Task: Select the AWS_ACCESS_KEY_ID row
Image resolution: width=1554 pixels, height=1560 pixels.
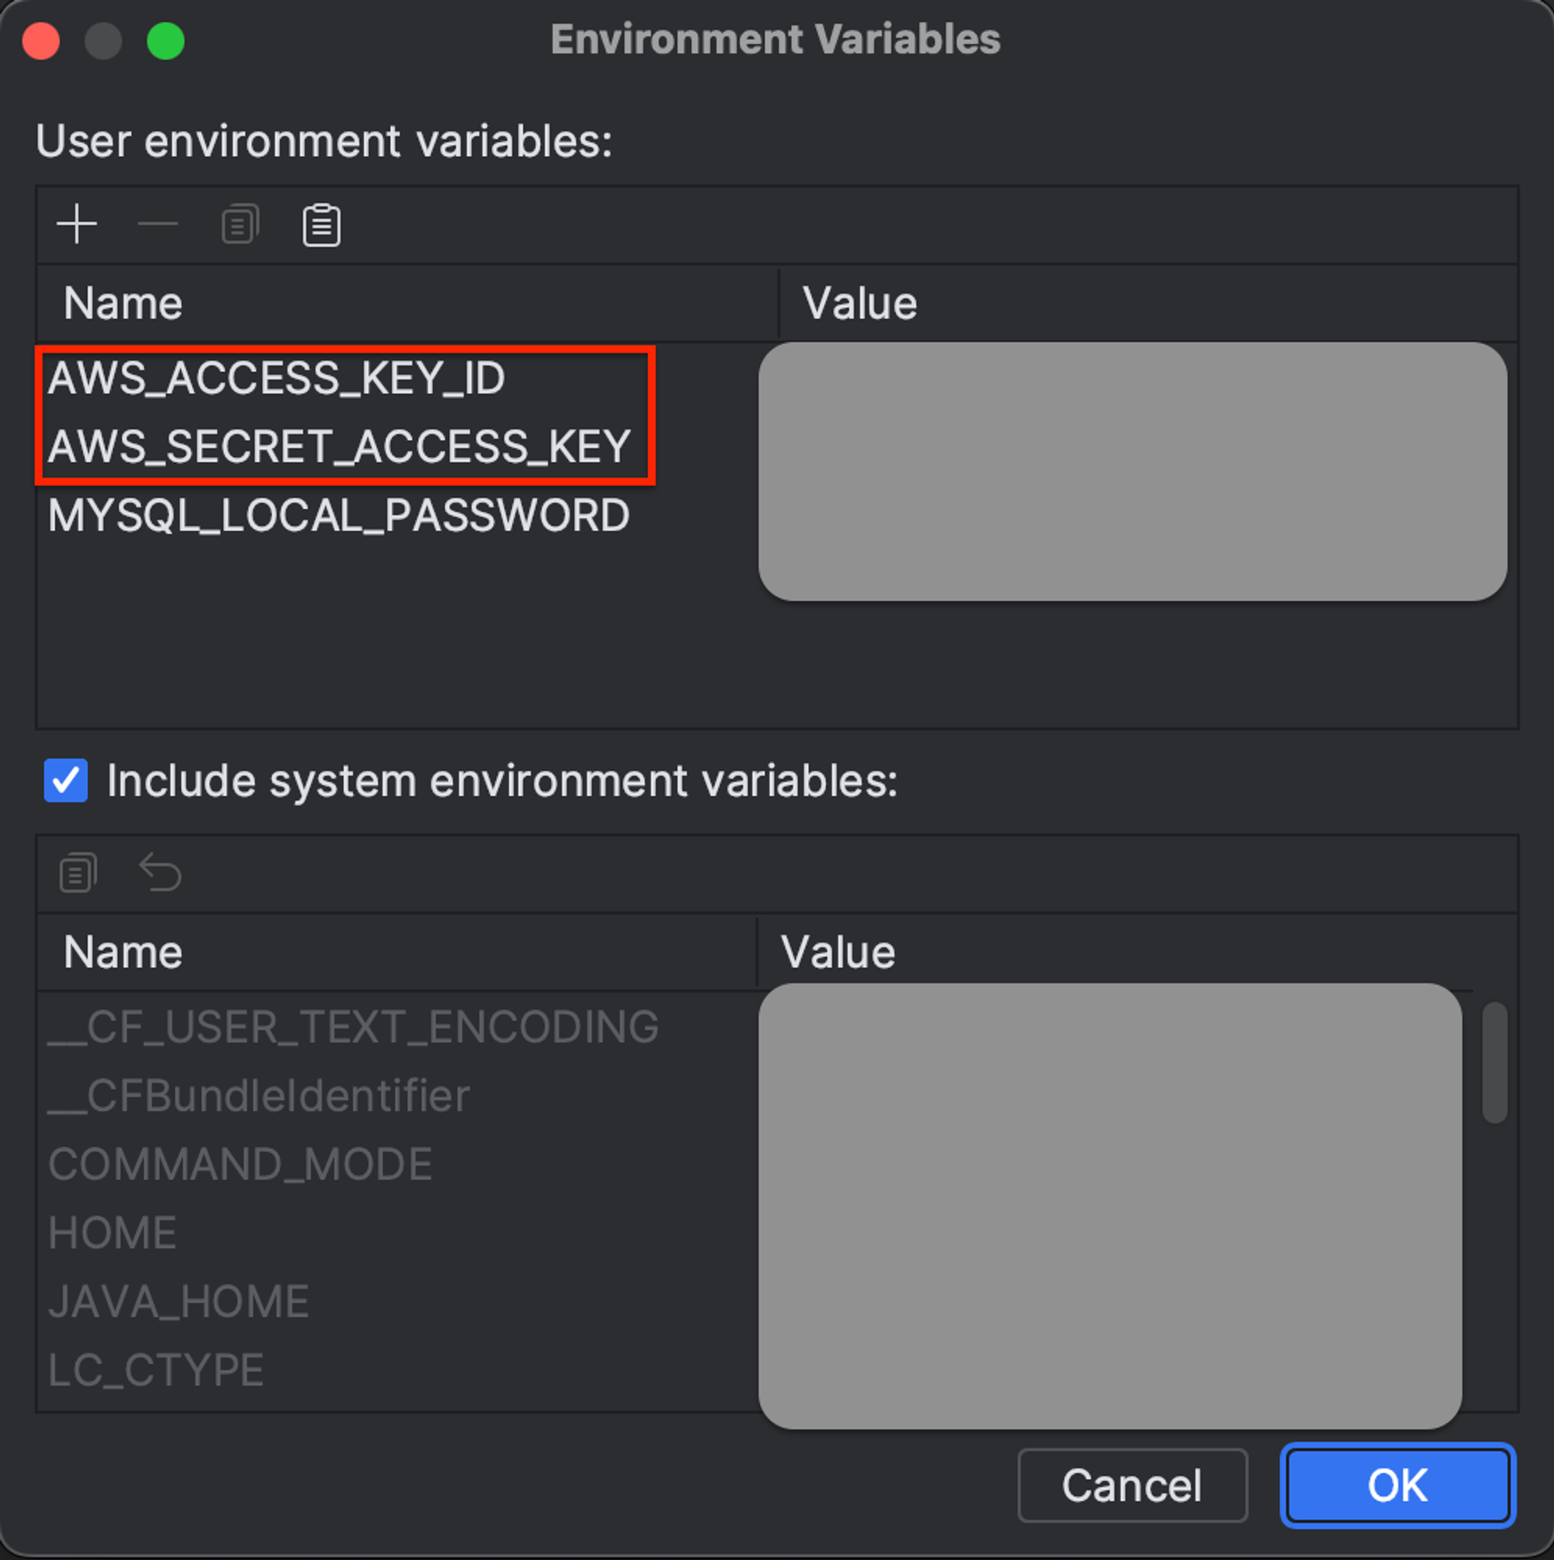Action: [277, 378]
